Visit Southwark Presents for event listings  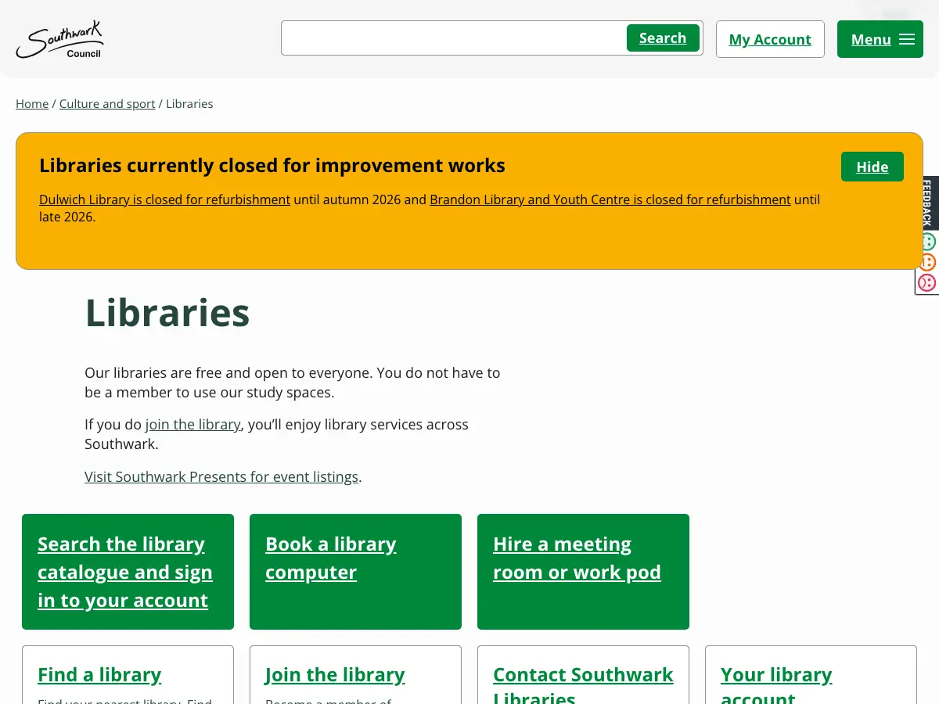(x=221, y=476)
